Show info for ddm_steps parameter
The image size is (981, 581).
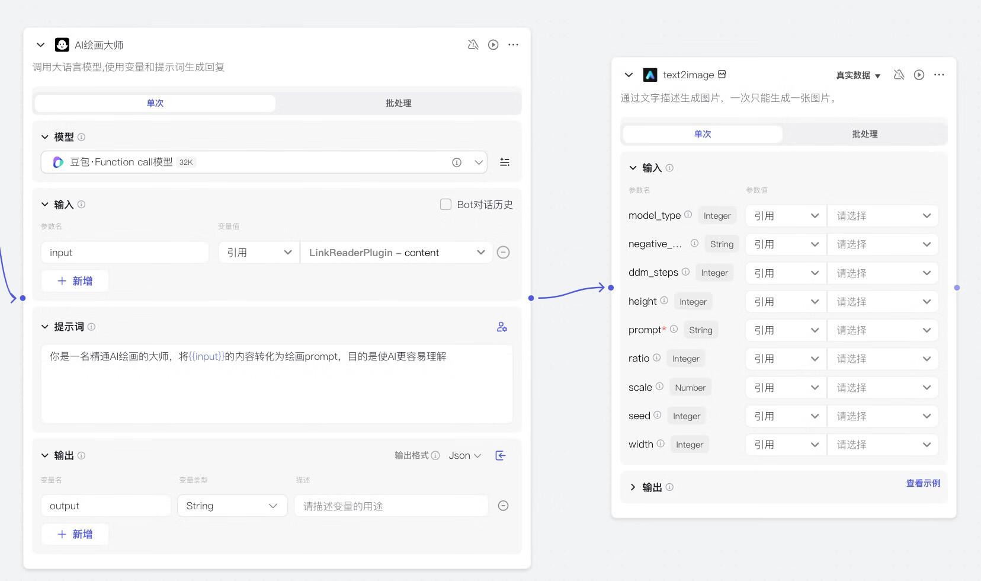pyautogui.click(x=685, y=272)
